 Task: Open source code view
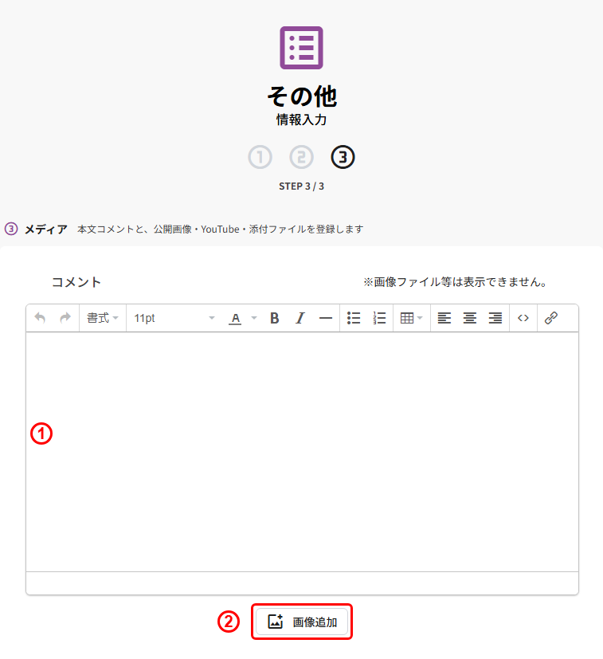pyautogui.click(x=523, y=318)
